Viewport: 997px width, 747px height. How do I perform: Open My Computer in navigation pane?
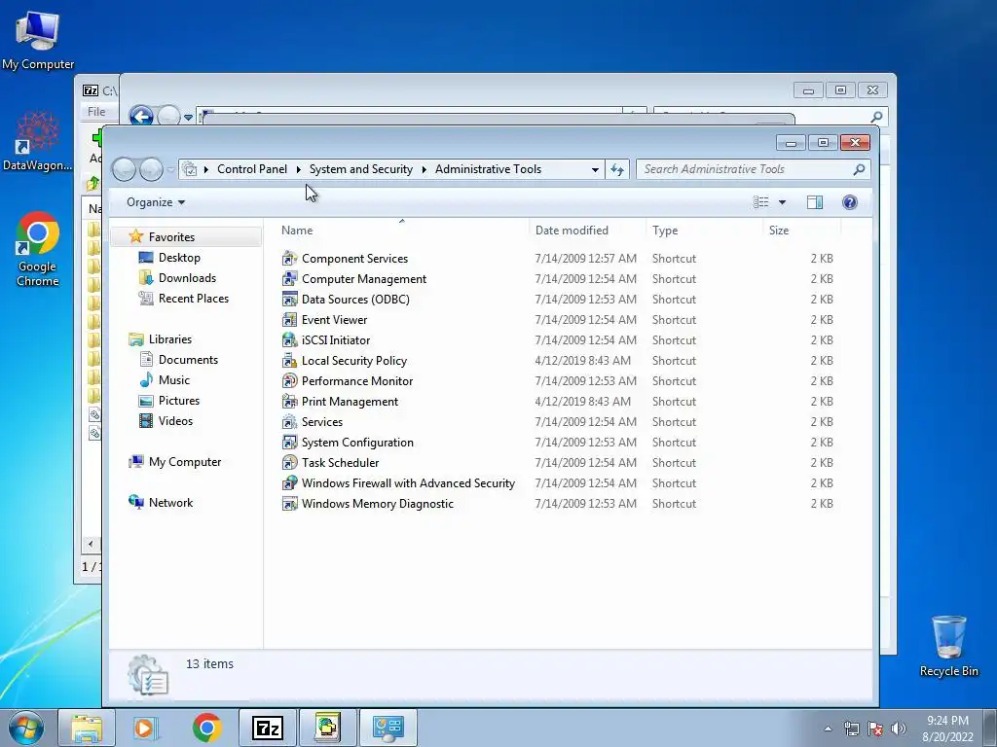184,462
